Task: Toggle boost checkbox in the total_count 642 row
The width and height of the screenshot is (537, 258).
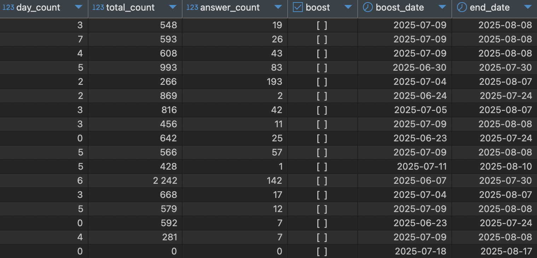Action: (x=322, y=138)
